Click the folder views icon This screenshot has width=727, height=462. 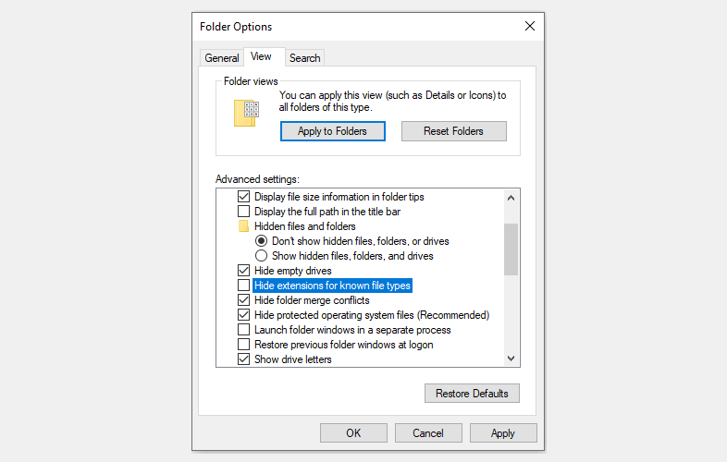(x=246, y=113)
